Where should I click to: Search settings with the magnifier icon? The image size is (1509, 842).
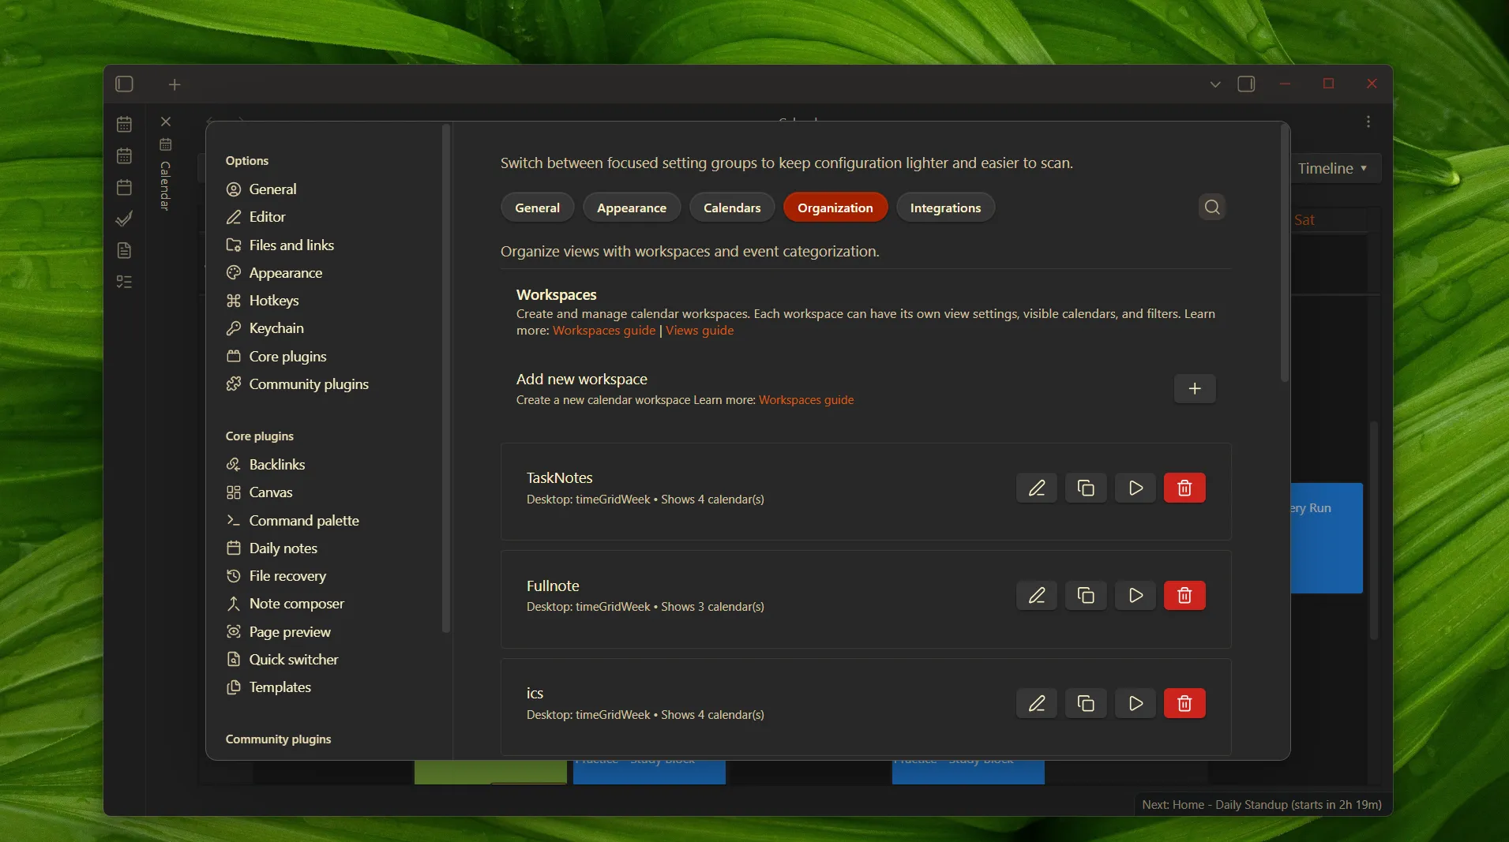[x=1212, y=207]
